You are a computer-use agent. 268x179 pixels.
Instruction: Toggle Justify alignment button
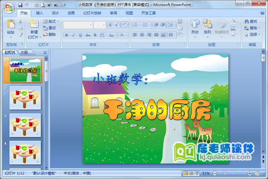pos(156,35)
